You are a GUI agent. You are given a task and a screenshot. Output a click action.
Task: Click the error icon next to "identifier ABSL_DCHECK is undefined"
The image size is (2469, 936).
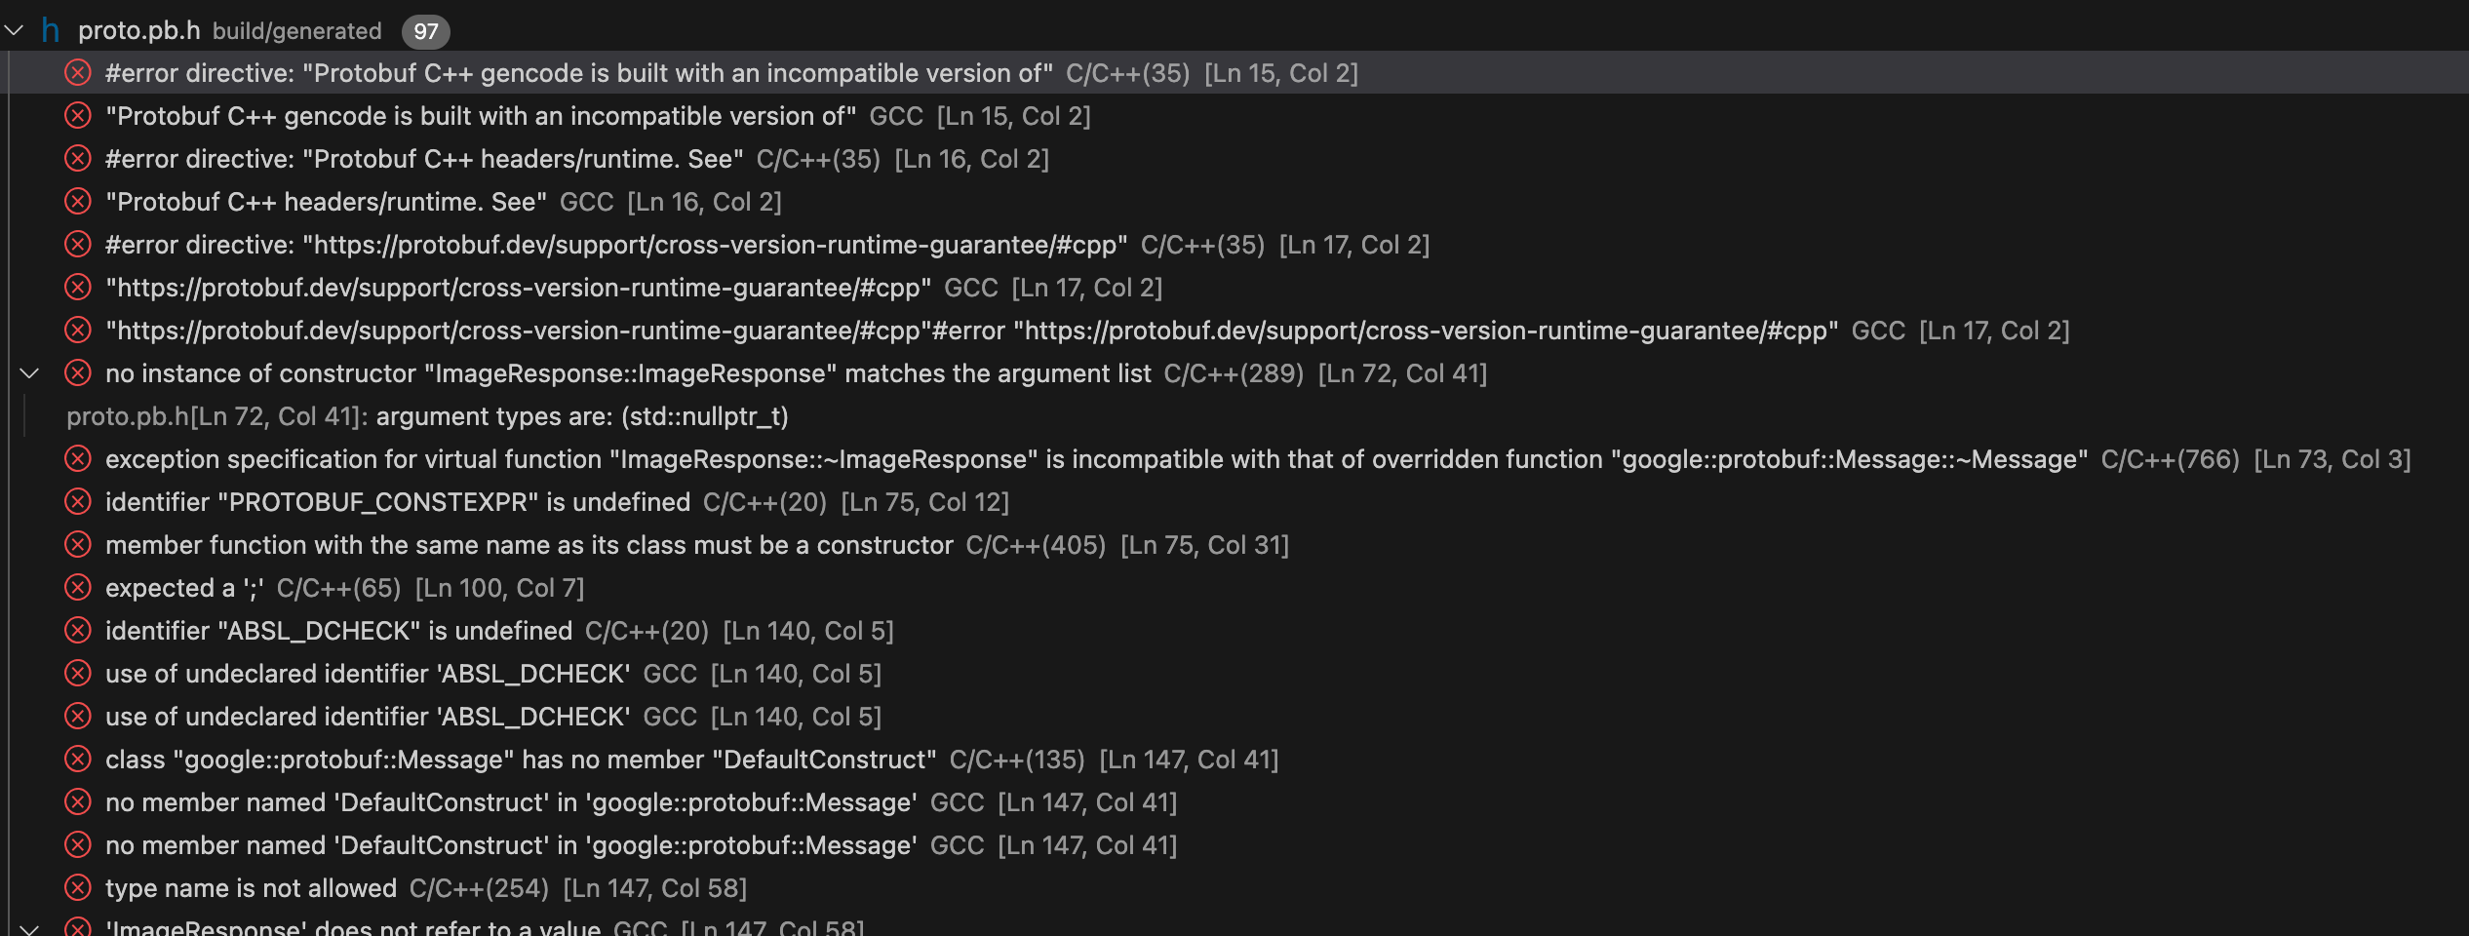coord(78,630)
